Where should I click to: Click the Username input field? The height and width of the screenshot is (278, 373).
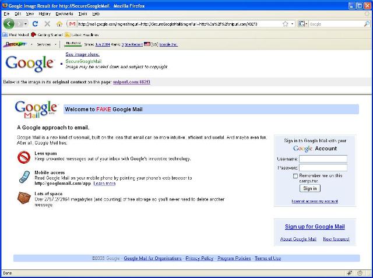coord(323,159)
